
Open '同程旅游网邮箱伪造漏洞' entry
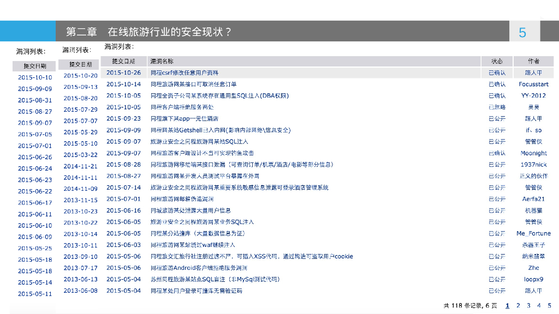pyautogui.click(x=182, y=199)
